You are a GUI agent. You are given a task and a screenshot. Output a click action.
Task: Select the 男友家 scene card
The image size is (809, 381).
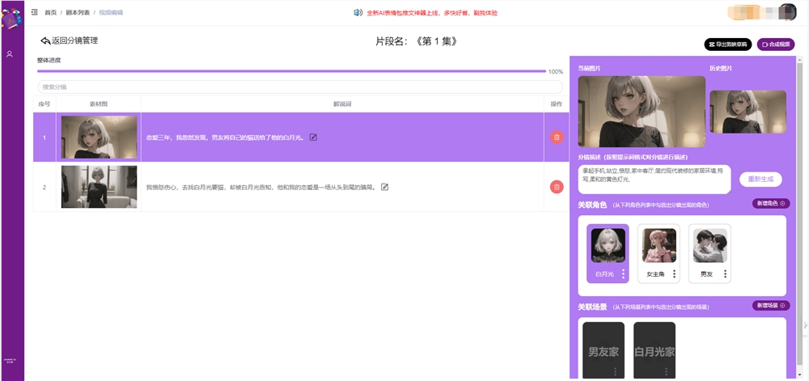click(x=604, y=351)
